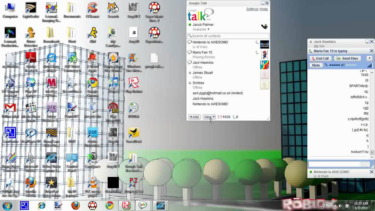375x211 pixels.
Task: Click the Send Files button
Action: [347, 58]
